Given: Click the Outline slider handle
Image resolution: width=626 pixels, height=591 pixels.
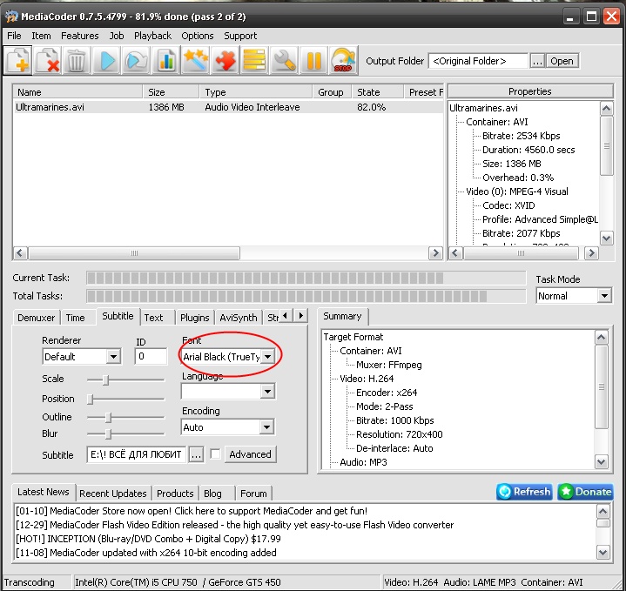Looking at the screenshot, I should coord(108,418).
